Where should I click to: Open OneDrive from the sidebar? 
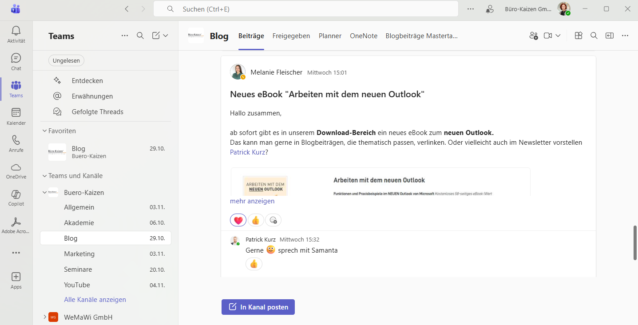[16, 170]
